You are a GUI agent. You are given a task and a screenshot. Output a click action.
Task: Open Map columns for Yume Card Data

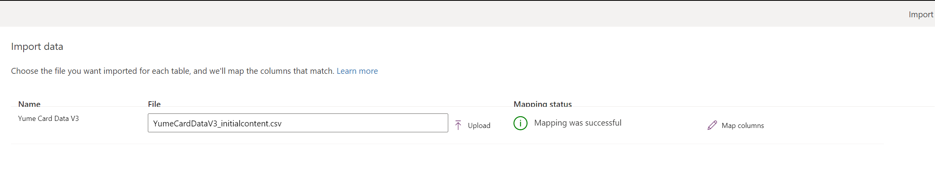point(736,125)
